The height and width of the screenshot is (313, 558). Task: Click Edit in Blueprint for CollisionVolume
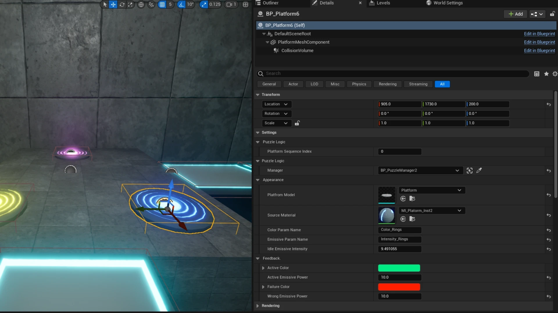point(539,50)
